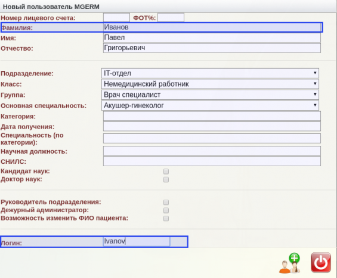
Task: Click the Логин field containing Ivanov
Action: coord(137,242)
